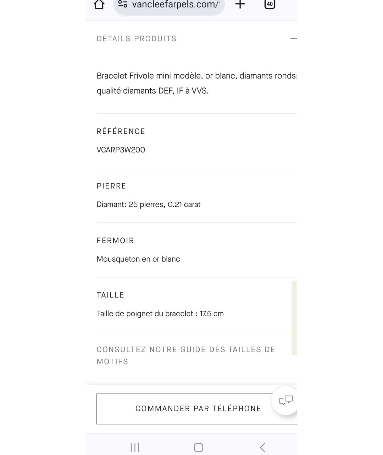Image resolution: width=383 pixels, height=455 pixels.
Task: Tap the Diamant 25 pierres text
Action: pos(149,205)
